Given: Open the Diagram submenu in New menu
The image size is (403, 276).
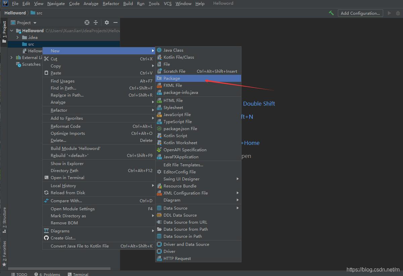Looking at the screenshot, I should pos(198,200).
